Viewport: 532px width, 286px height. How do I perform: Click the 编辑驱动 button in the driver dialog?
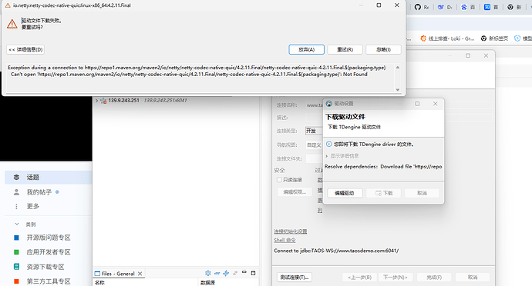(345, 193)
